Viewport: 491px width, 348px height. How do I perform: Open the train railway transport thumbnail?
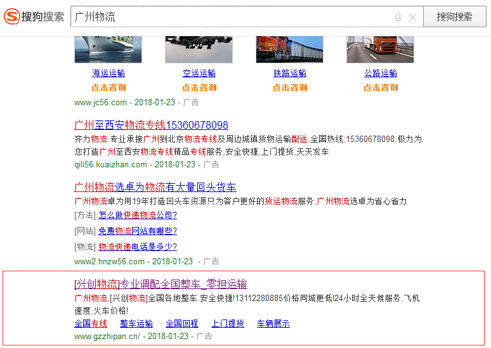pos(290,49)
